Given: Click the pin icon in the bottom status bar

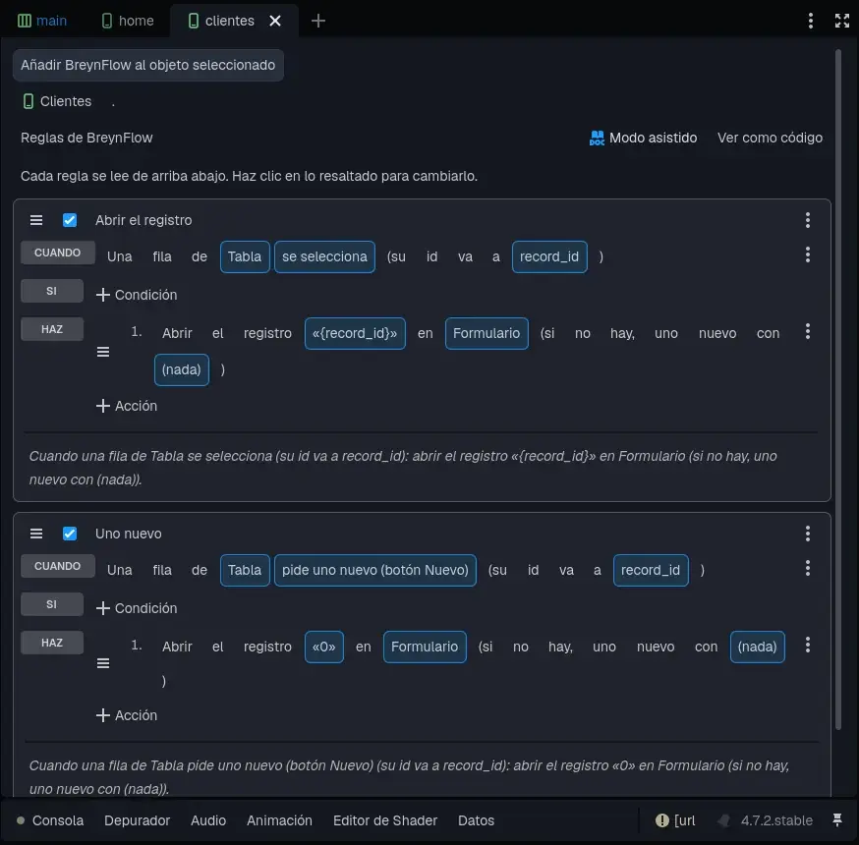Looking at the screenshot, I should point(837,819).
